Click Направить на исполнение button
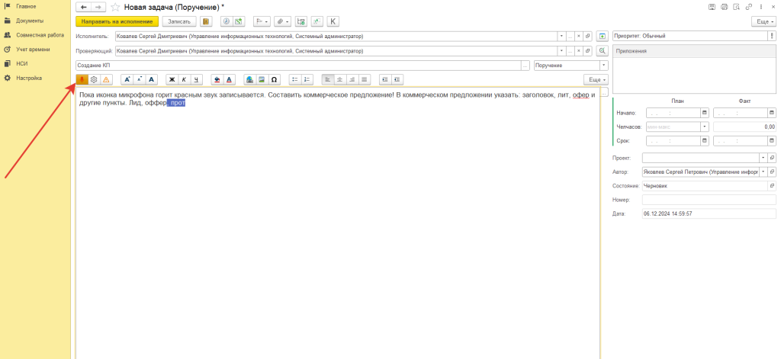 pos(117,21)
